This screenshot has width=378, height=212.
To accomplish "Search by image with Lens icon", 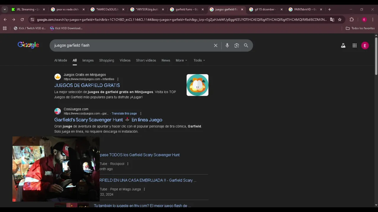I will (237, 45).
